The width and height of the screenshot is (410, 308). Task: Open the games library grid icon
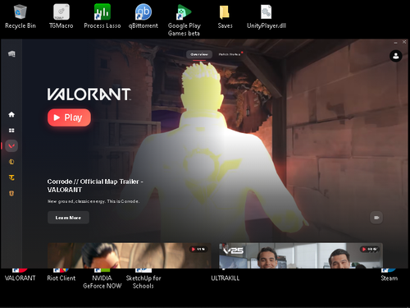click(11, 131)
